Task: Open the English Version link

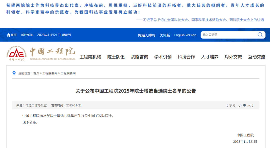Action: pyautogui.click(x=185, y=35)
